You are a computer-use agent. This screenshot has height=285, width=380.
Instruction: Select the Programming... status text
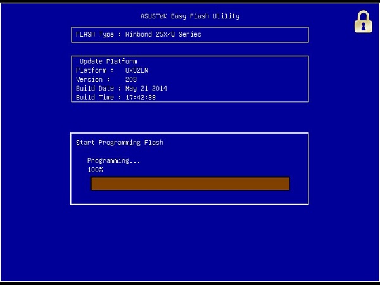tap(113, 161)
